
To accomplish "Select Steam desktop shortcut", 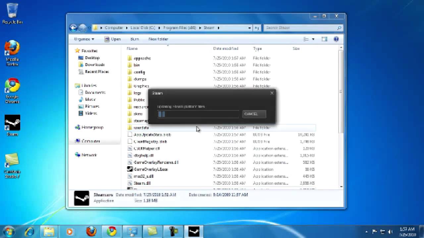I will click(x=12, y=126).
